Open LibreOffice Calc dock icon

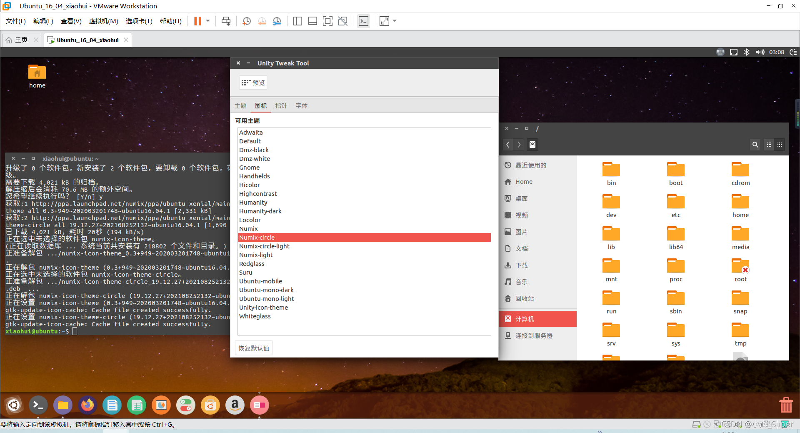pyautogui.click(x=137, y=405)
